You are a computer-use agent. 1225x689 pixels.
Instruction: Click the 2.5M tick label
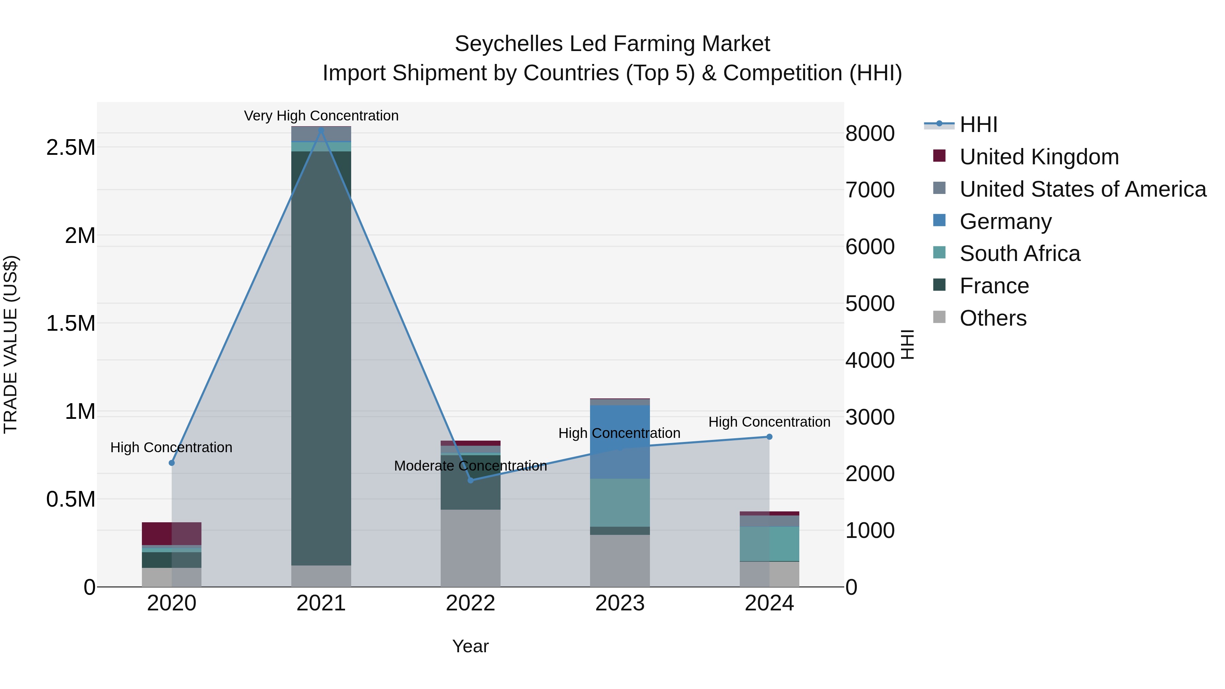coord(70,147)
